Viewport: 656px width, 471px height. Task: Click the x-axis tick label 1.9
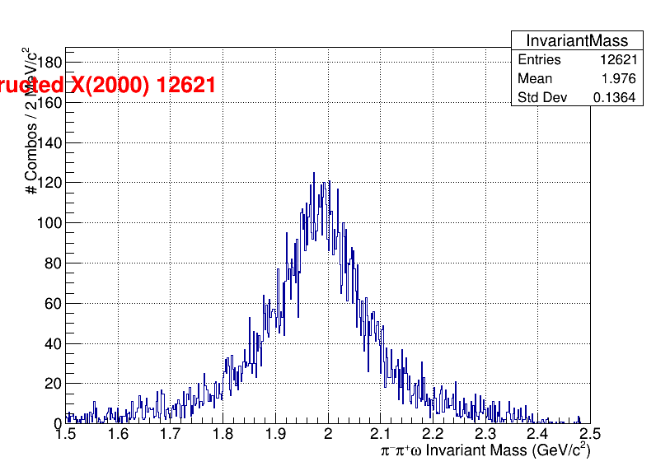[275, 434]
